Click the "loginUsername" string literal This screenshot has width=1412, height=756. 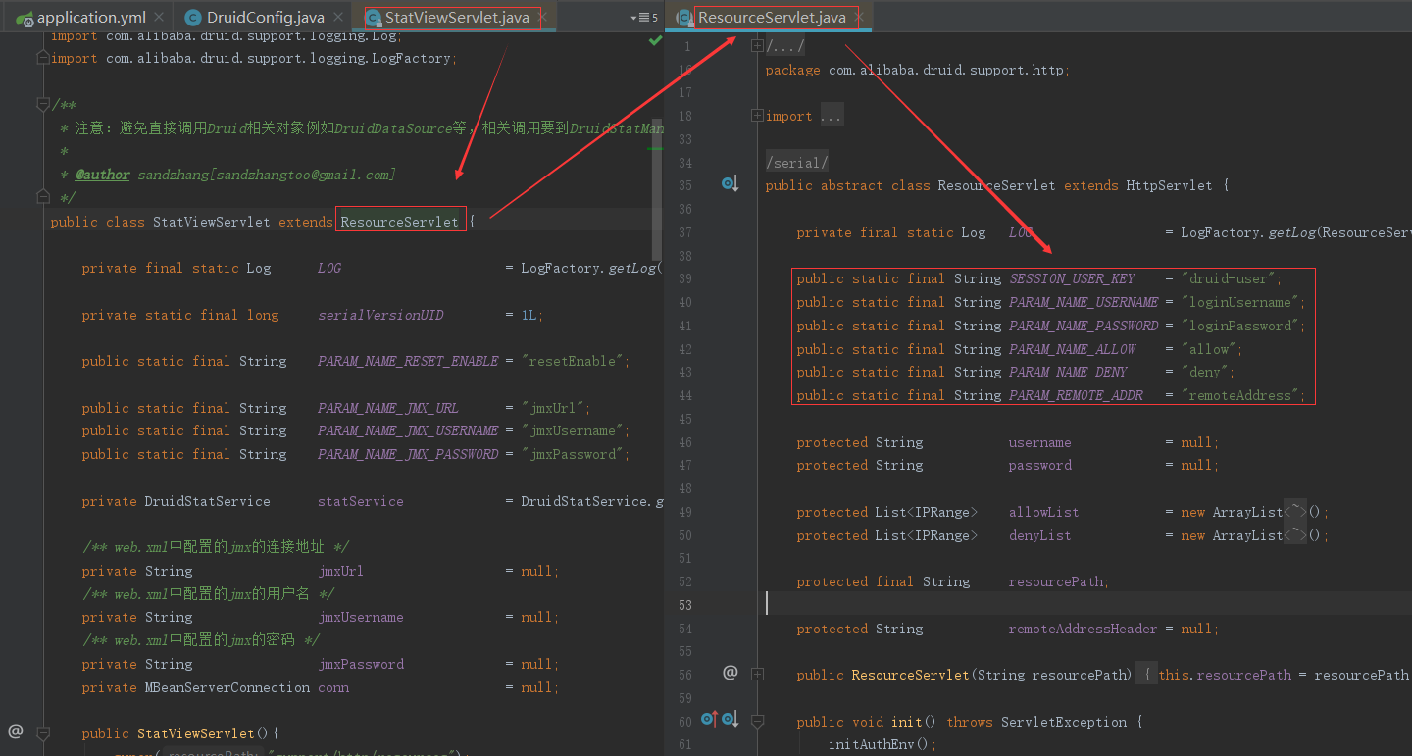1239,302
